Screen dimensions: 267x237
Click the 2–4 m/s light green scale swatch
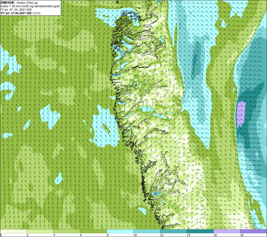[40, 231]
